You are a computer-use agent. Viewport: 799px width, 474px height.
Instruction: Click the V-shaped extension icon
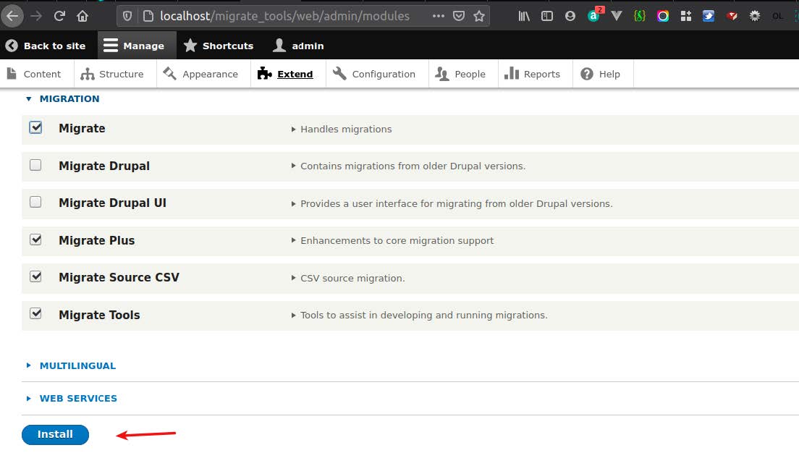point(617,17)
